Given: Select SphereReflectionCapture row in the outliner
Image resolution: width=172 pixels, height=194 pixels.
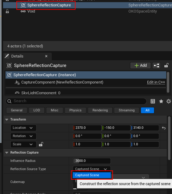Looking at the screenshot, I should tap(87, 5).
